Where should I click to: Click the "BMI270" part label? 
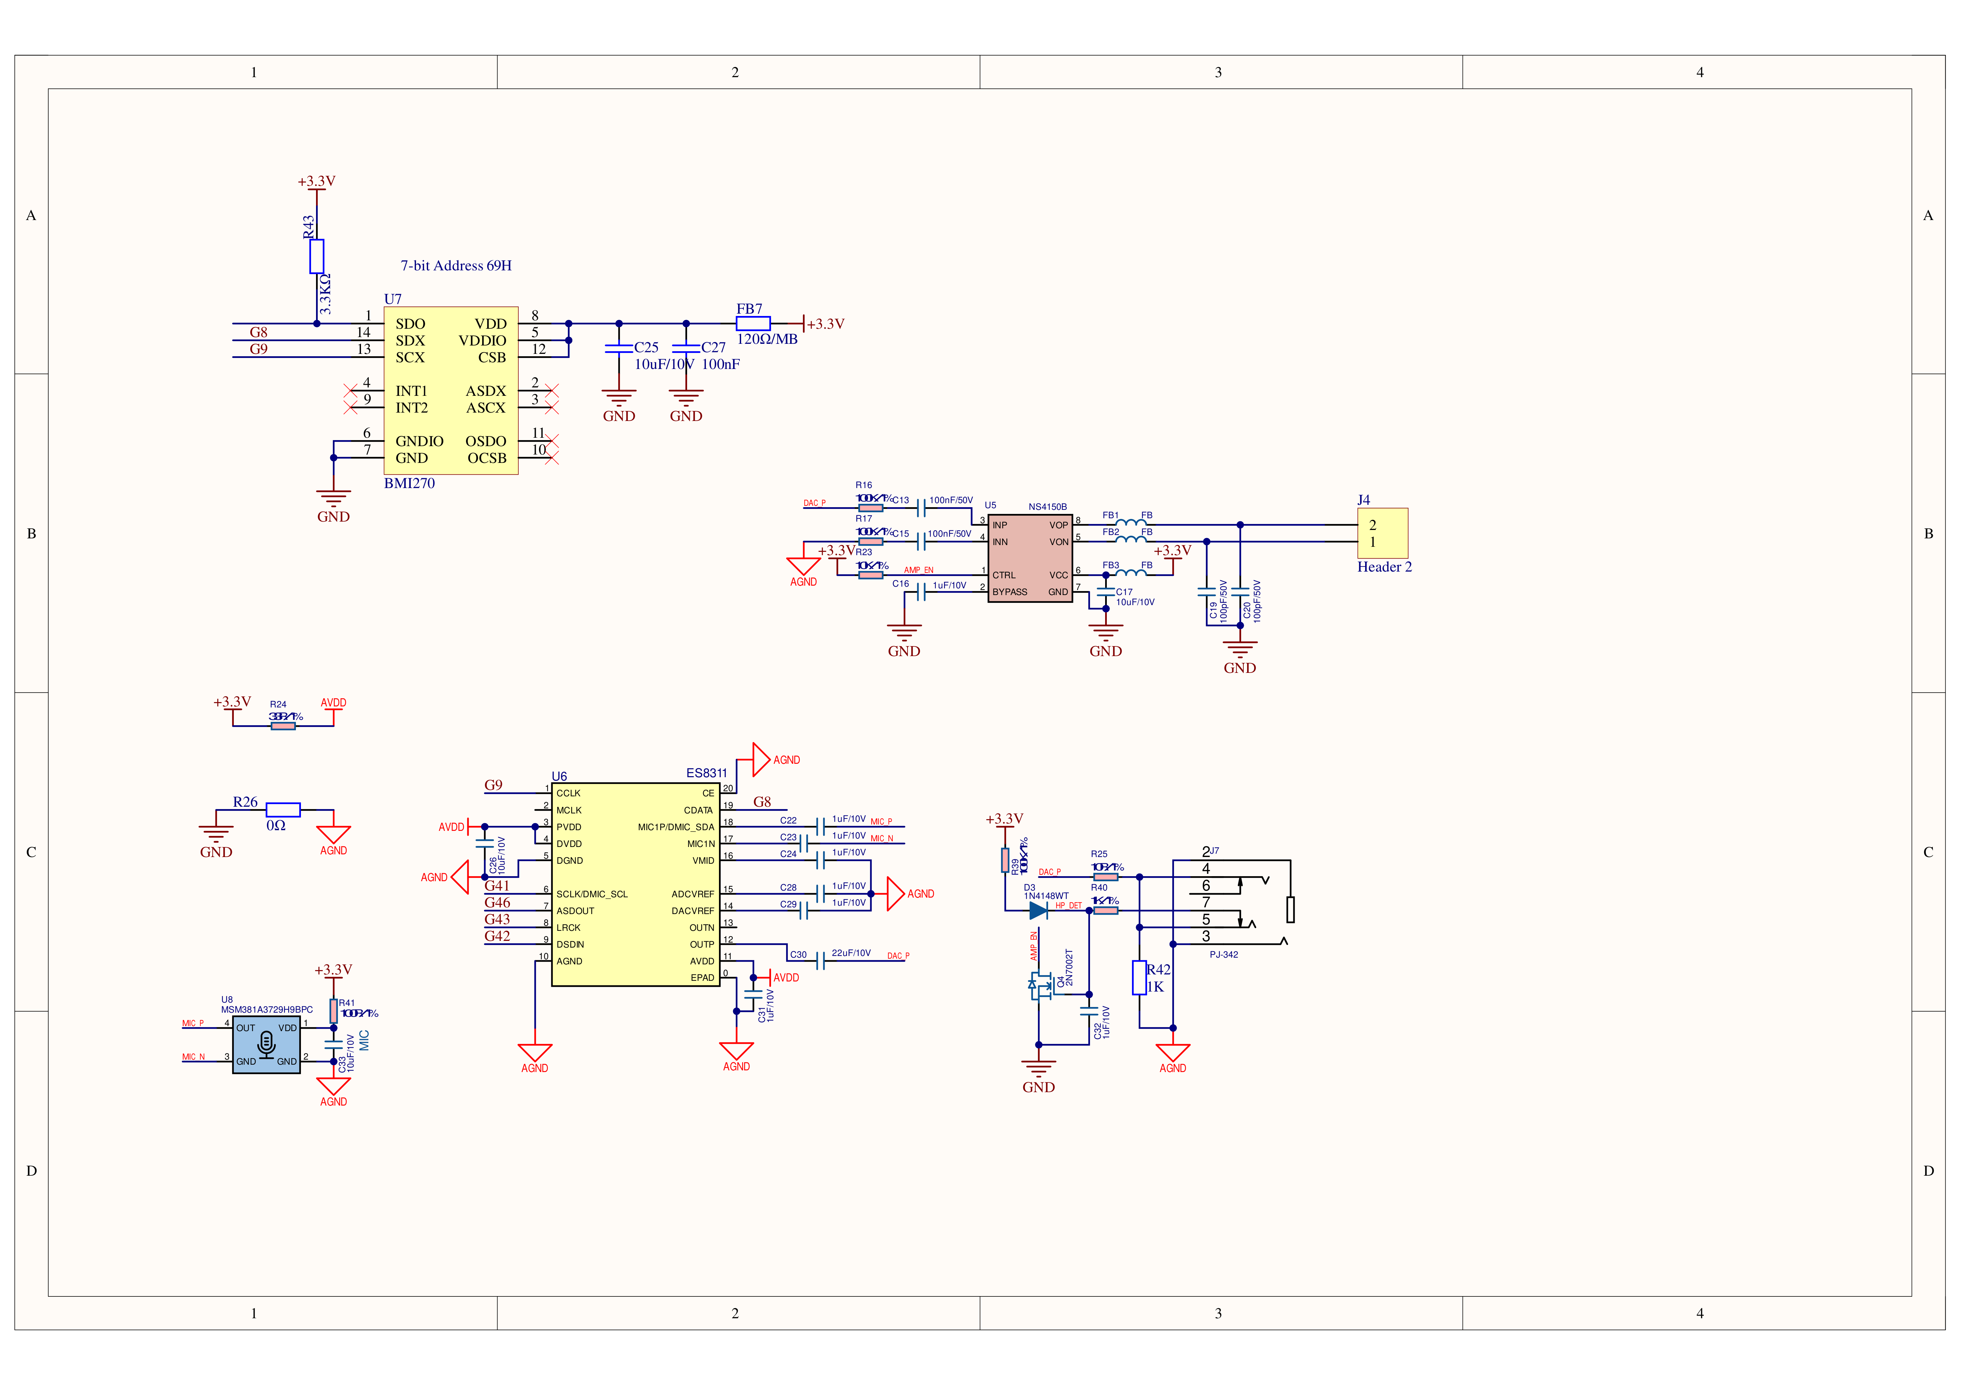click(409, 484)
